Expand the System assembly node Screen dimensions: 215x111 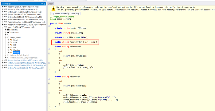click(x=2, y=9)
